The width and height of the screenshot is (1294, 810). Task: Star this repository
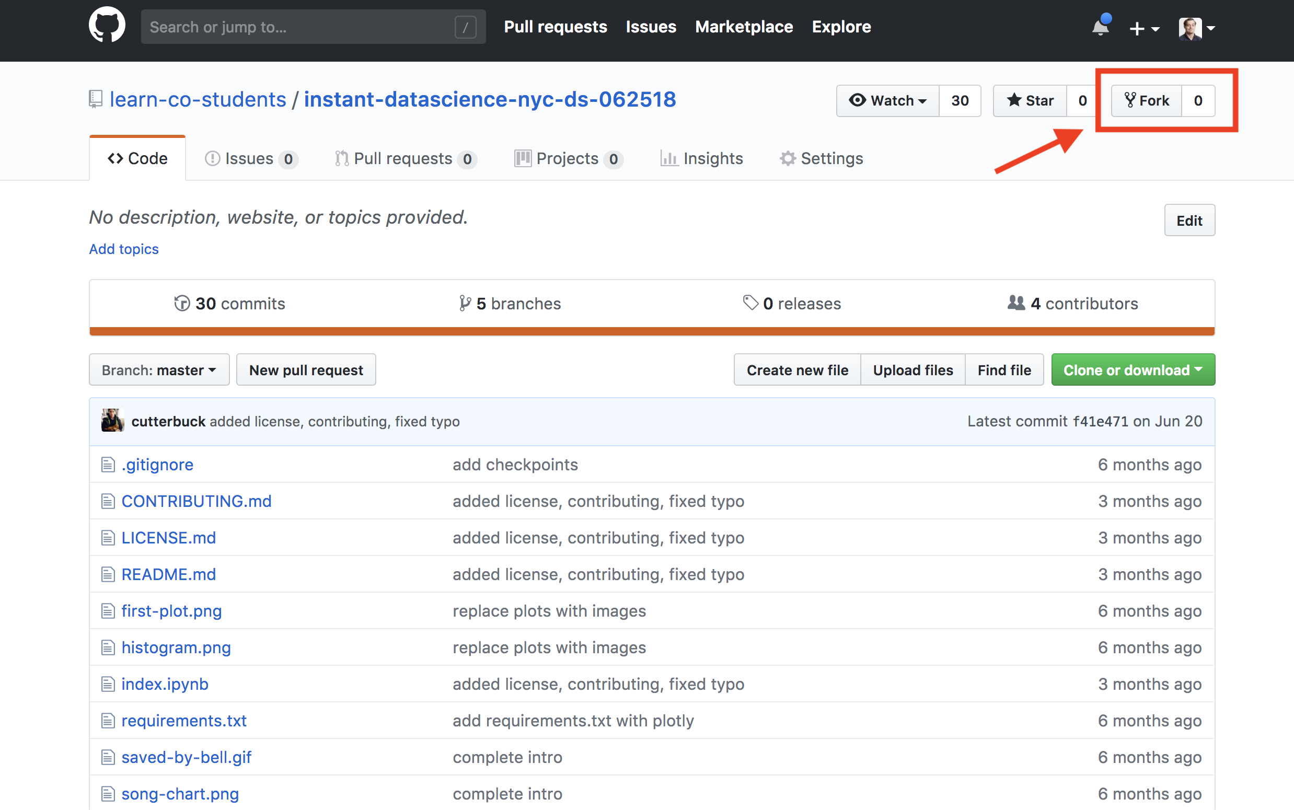1030,100
